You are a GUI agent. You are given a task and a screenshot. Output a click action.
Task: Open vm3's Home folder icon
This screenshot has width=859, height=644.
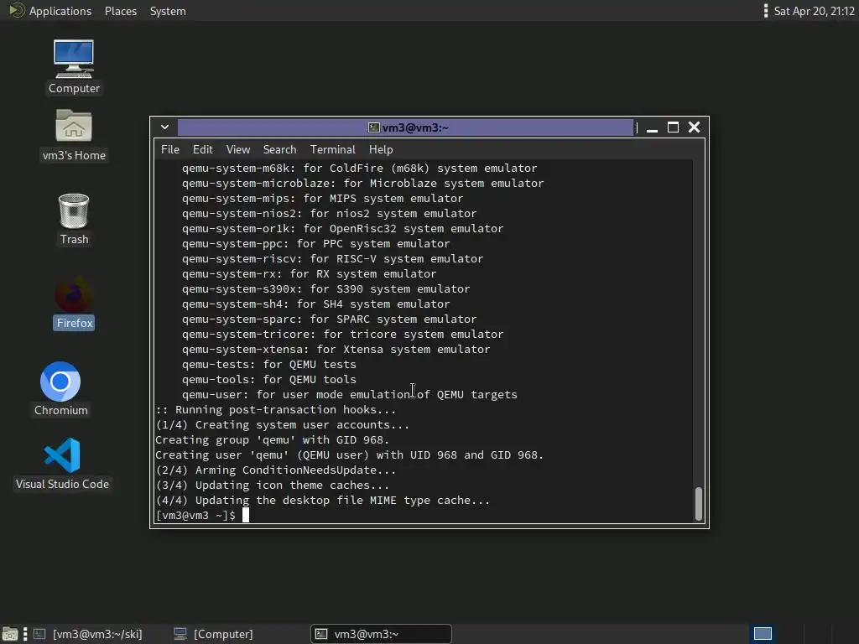pyautogui.click(x=74, y=134)
